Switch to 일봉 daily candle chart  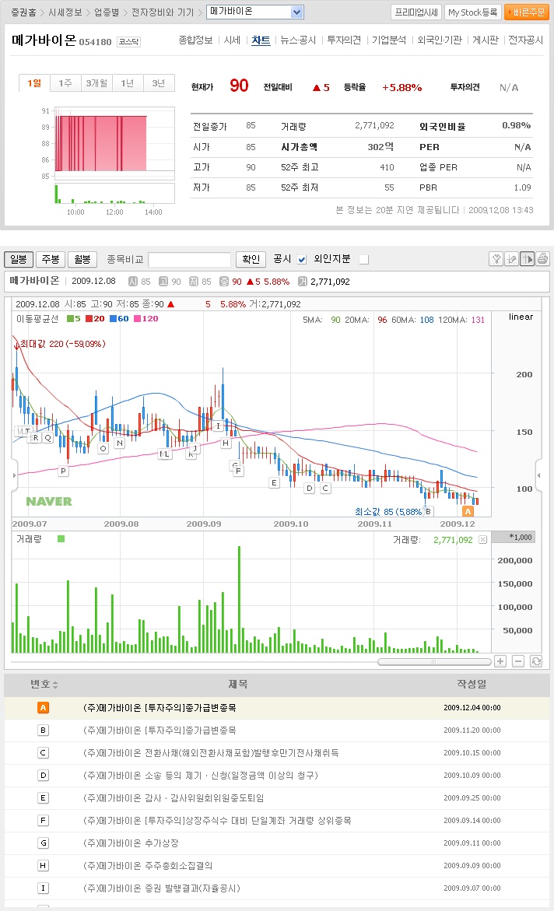pyautogui.click(x=19, y=259)
